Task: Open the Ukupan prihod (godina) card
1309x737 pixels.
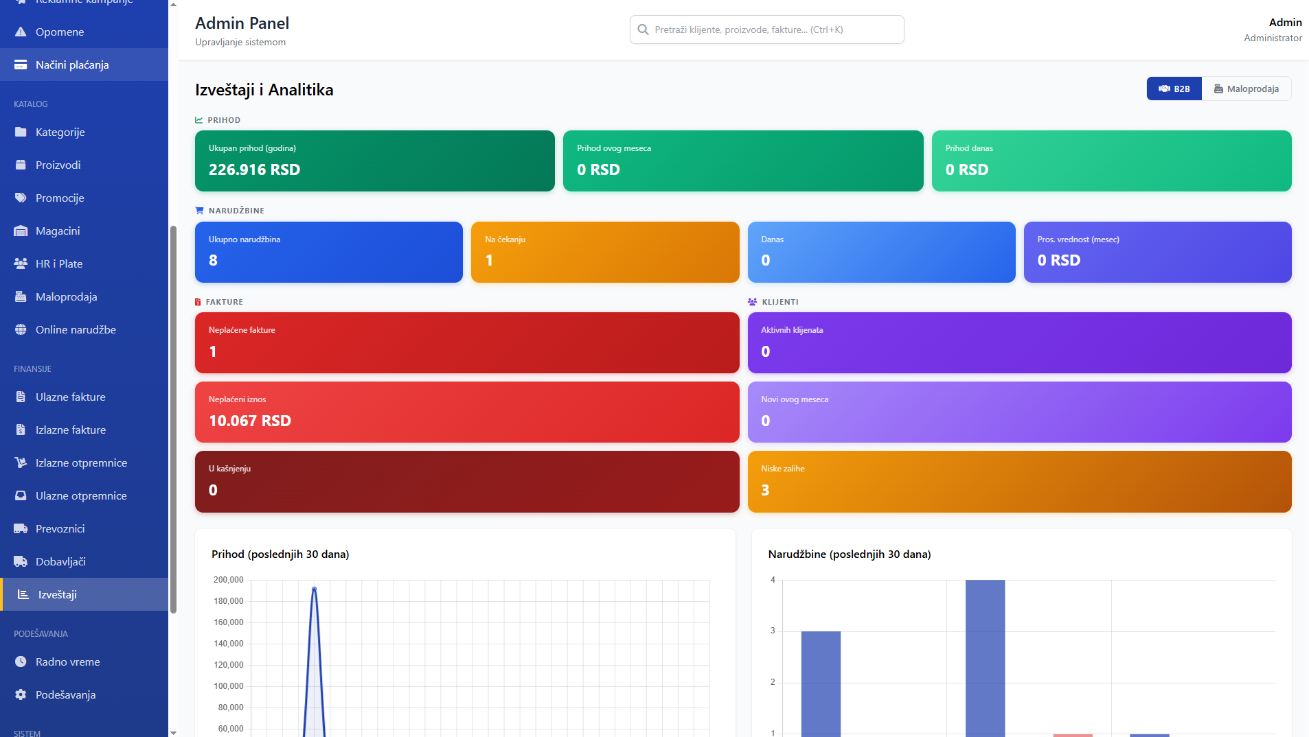Action: pyautogui.click(x=375, y=161)
